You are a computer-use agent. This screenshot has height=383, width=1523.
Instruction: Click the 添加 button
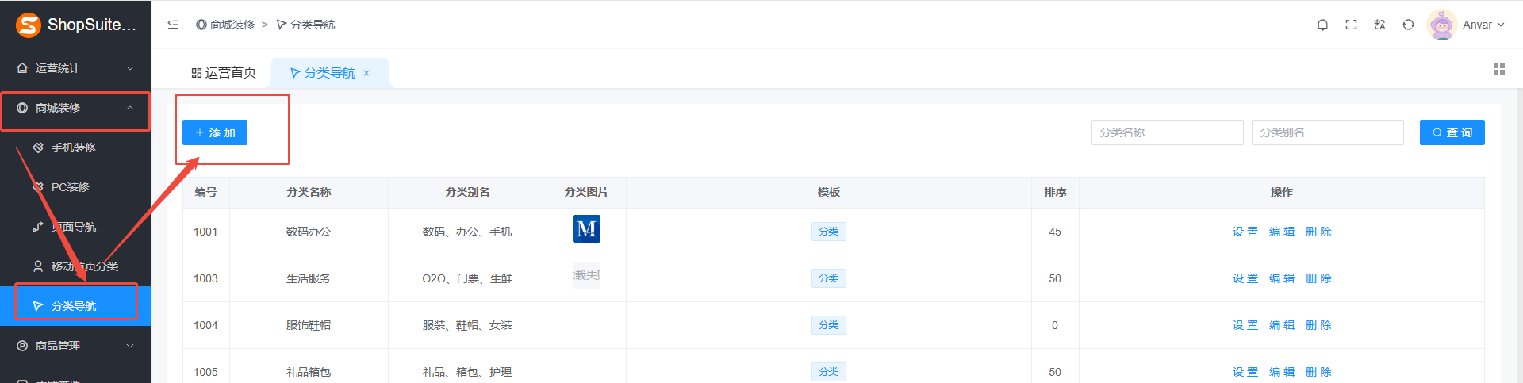215,132
